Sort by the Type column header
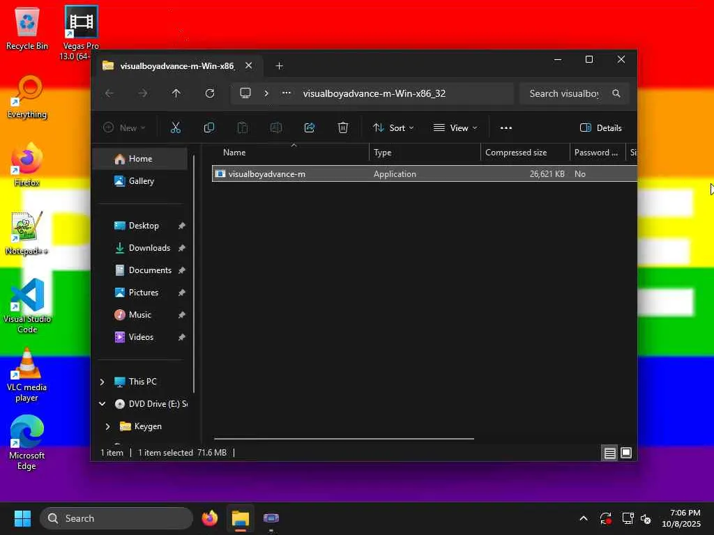Screen dimensions: 714x535 (x=425, y=153)
